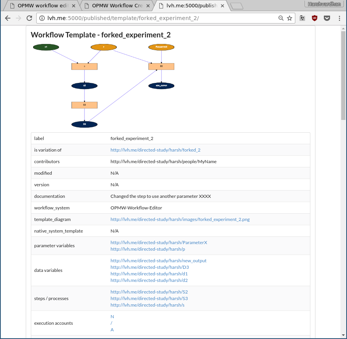347x339 pixels.
Task: Click the 'steps / processes' row label
Action: pyautogui.click(x=51, y=299)
